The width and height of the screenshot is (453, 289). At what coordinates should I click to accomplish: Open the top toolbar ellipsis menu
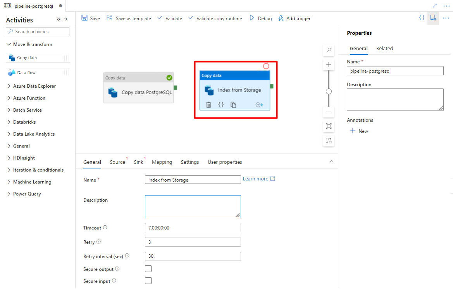tap(446, 18)
